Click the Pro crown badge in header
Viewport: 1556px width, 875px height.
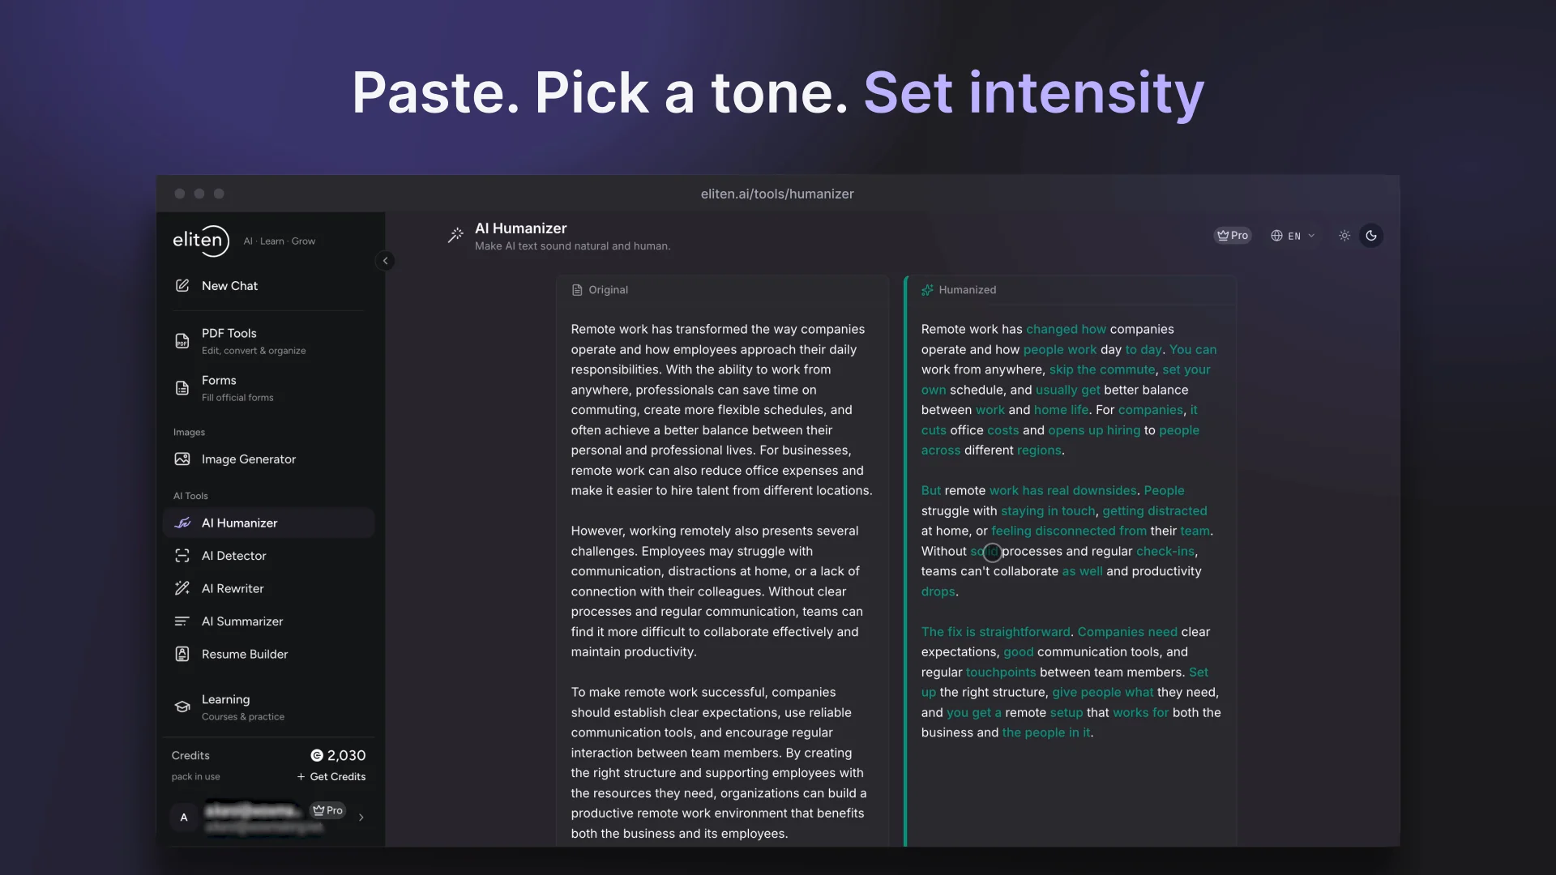(x=1233, y=236)
